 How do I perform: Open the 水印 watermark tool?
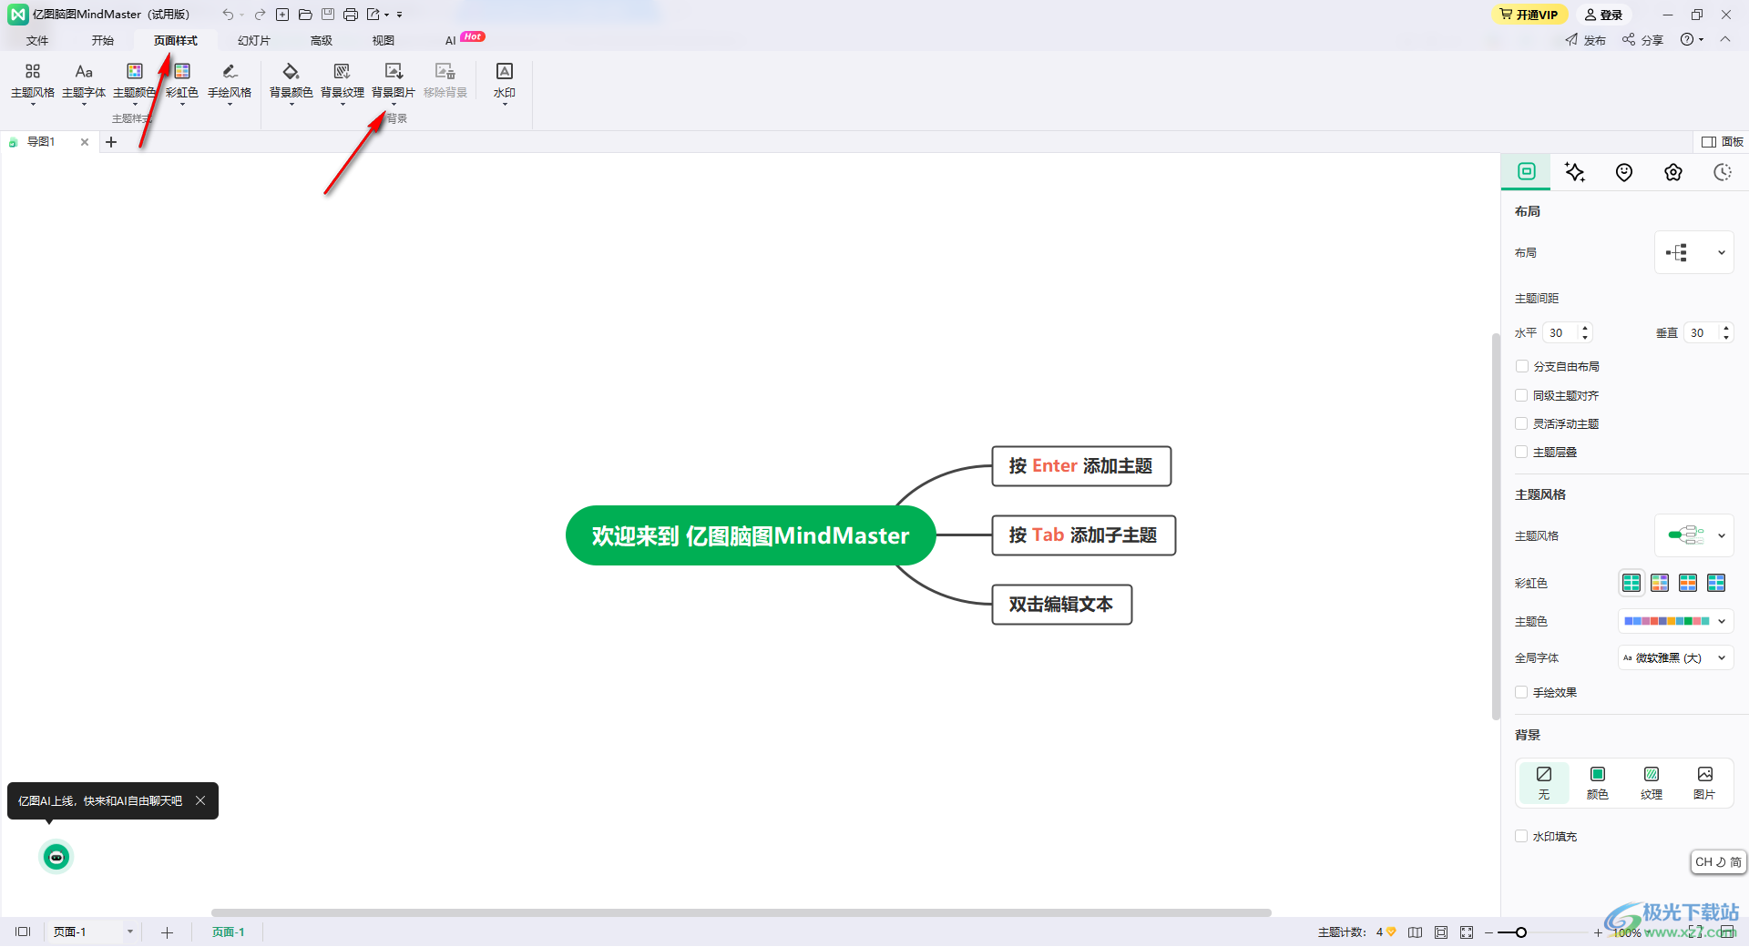click(505, 81)
